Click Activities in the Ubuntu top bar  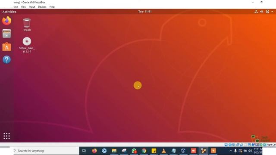(x=9, y=12)
